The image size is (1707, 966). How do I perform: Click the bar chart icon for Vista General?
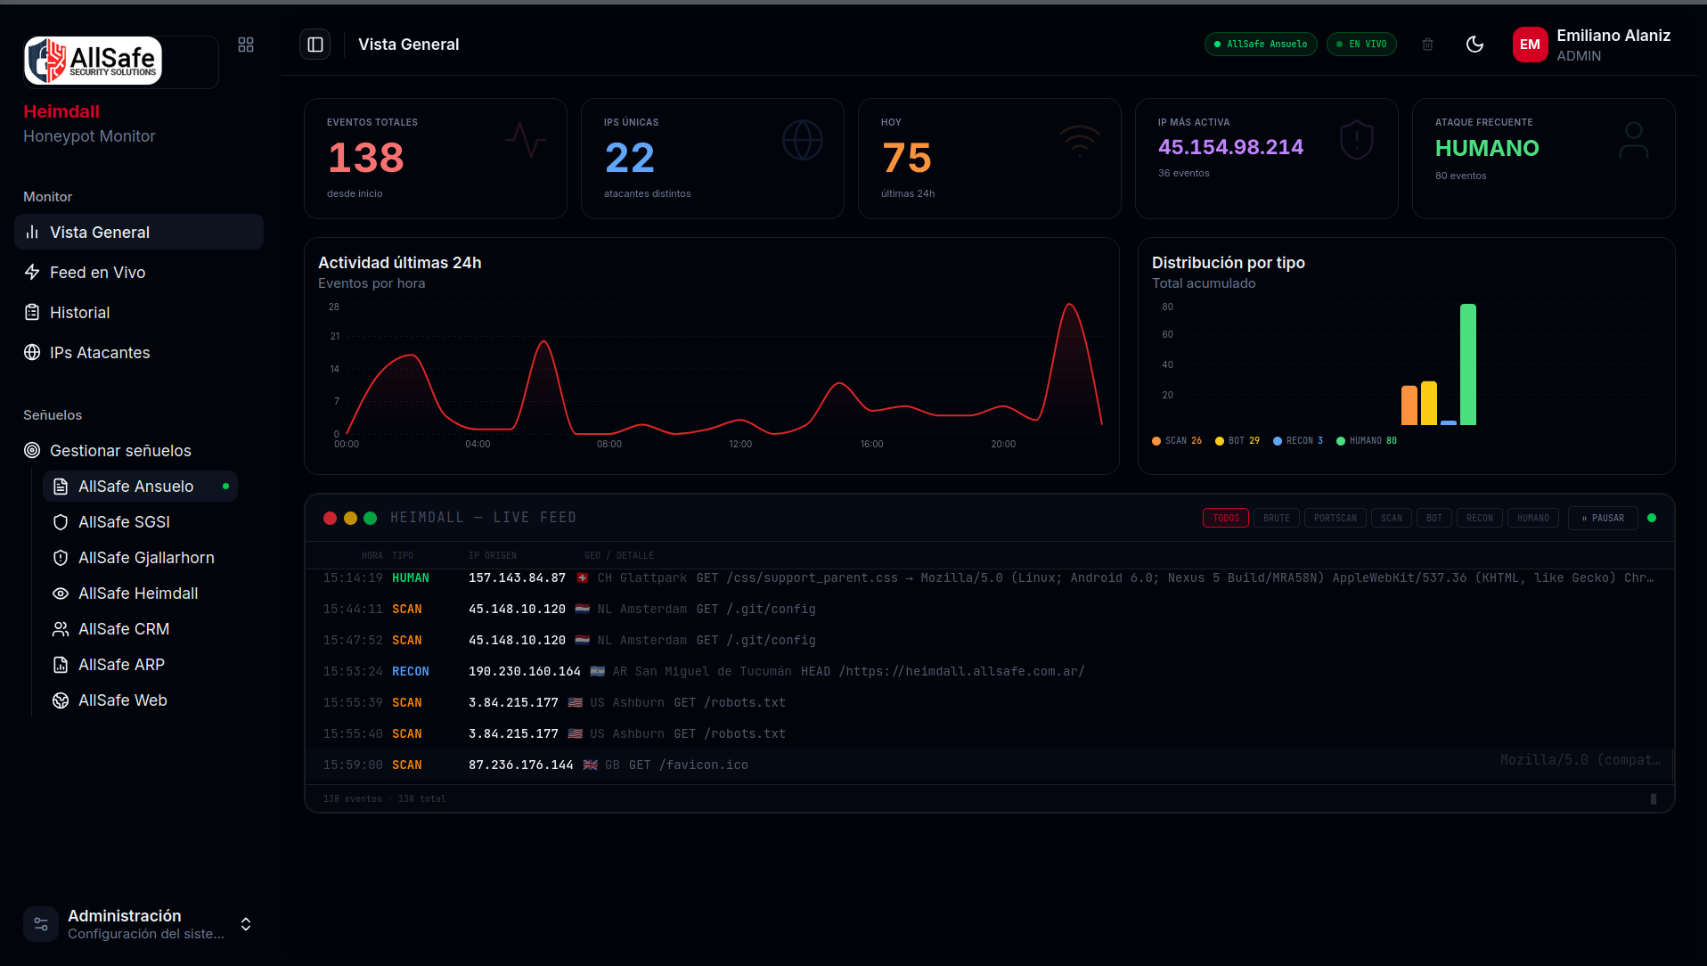pyautogui.click(x=32, y=232)
